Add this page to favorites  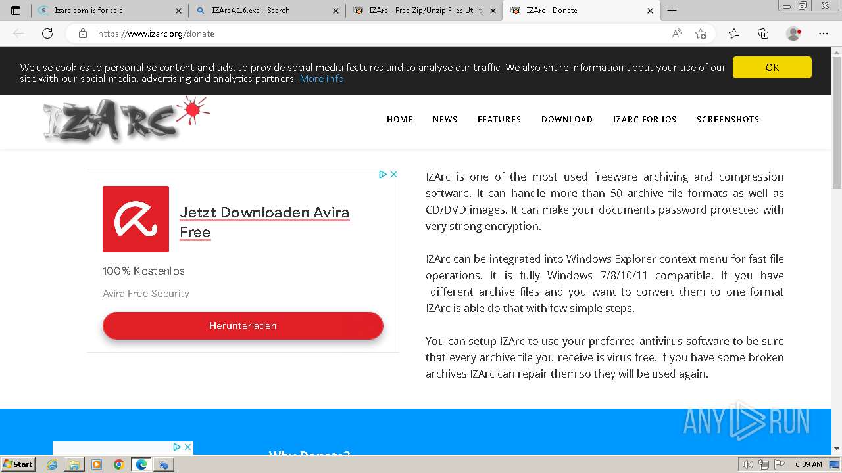pyautogui.click(x=701, y=34)
